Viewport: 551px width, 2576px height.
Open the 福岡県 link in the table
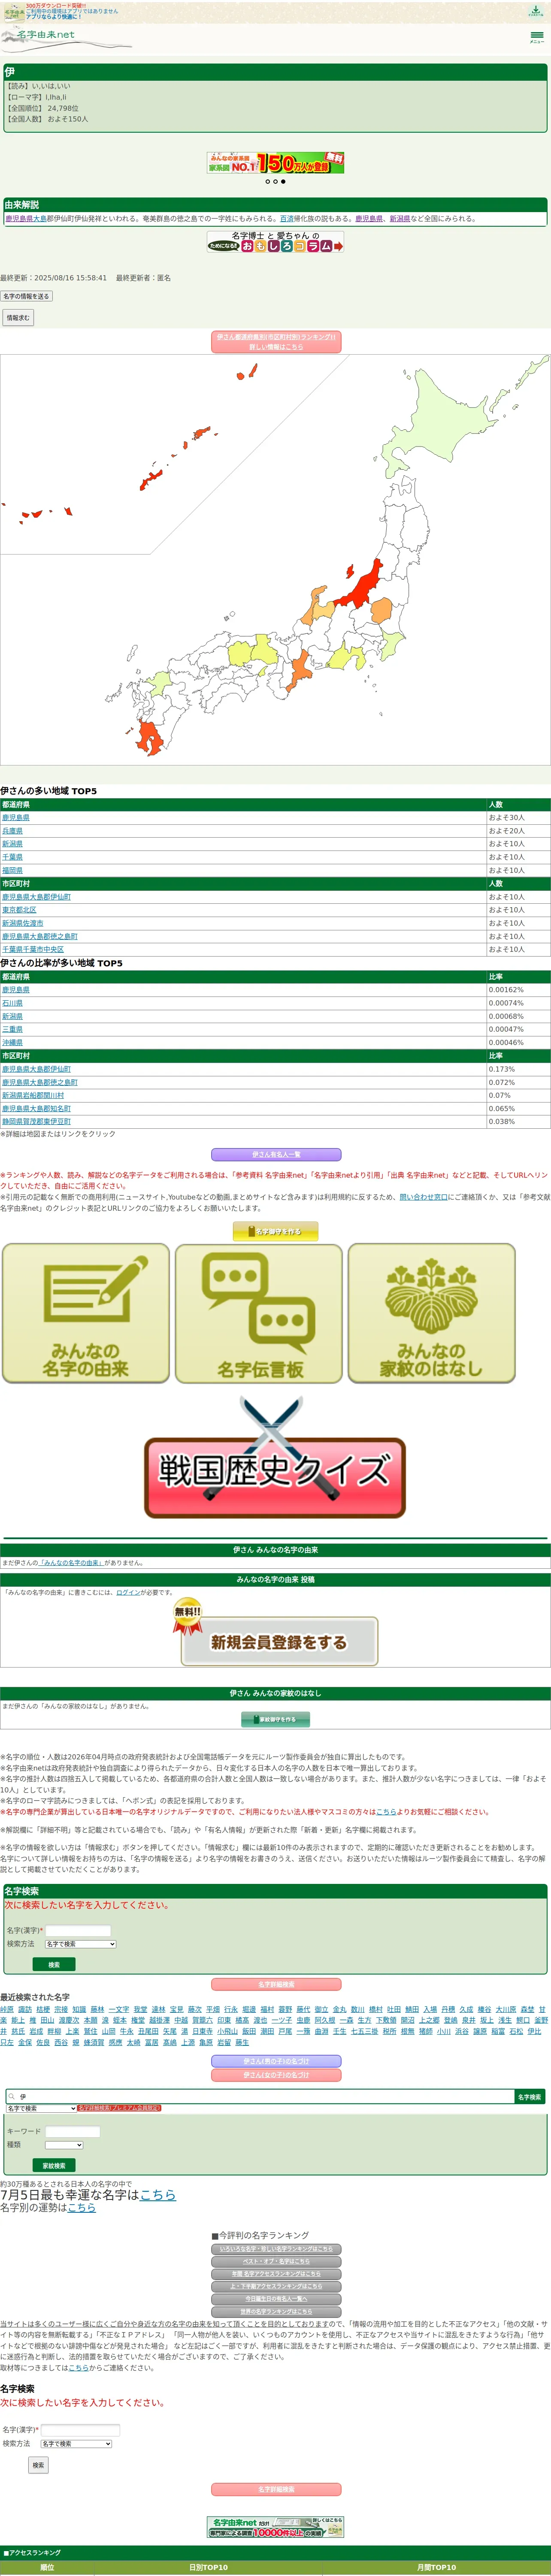[x=12, y=870]
